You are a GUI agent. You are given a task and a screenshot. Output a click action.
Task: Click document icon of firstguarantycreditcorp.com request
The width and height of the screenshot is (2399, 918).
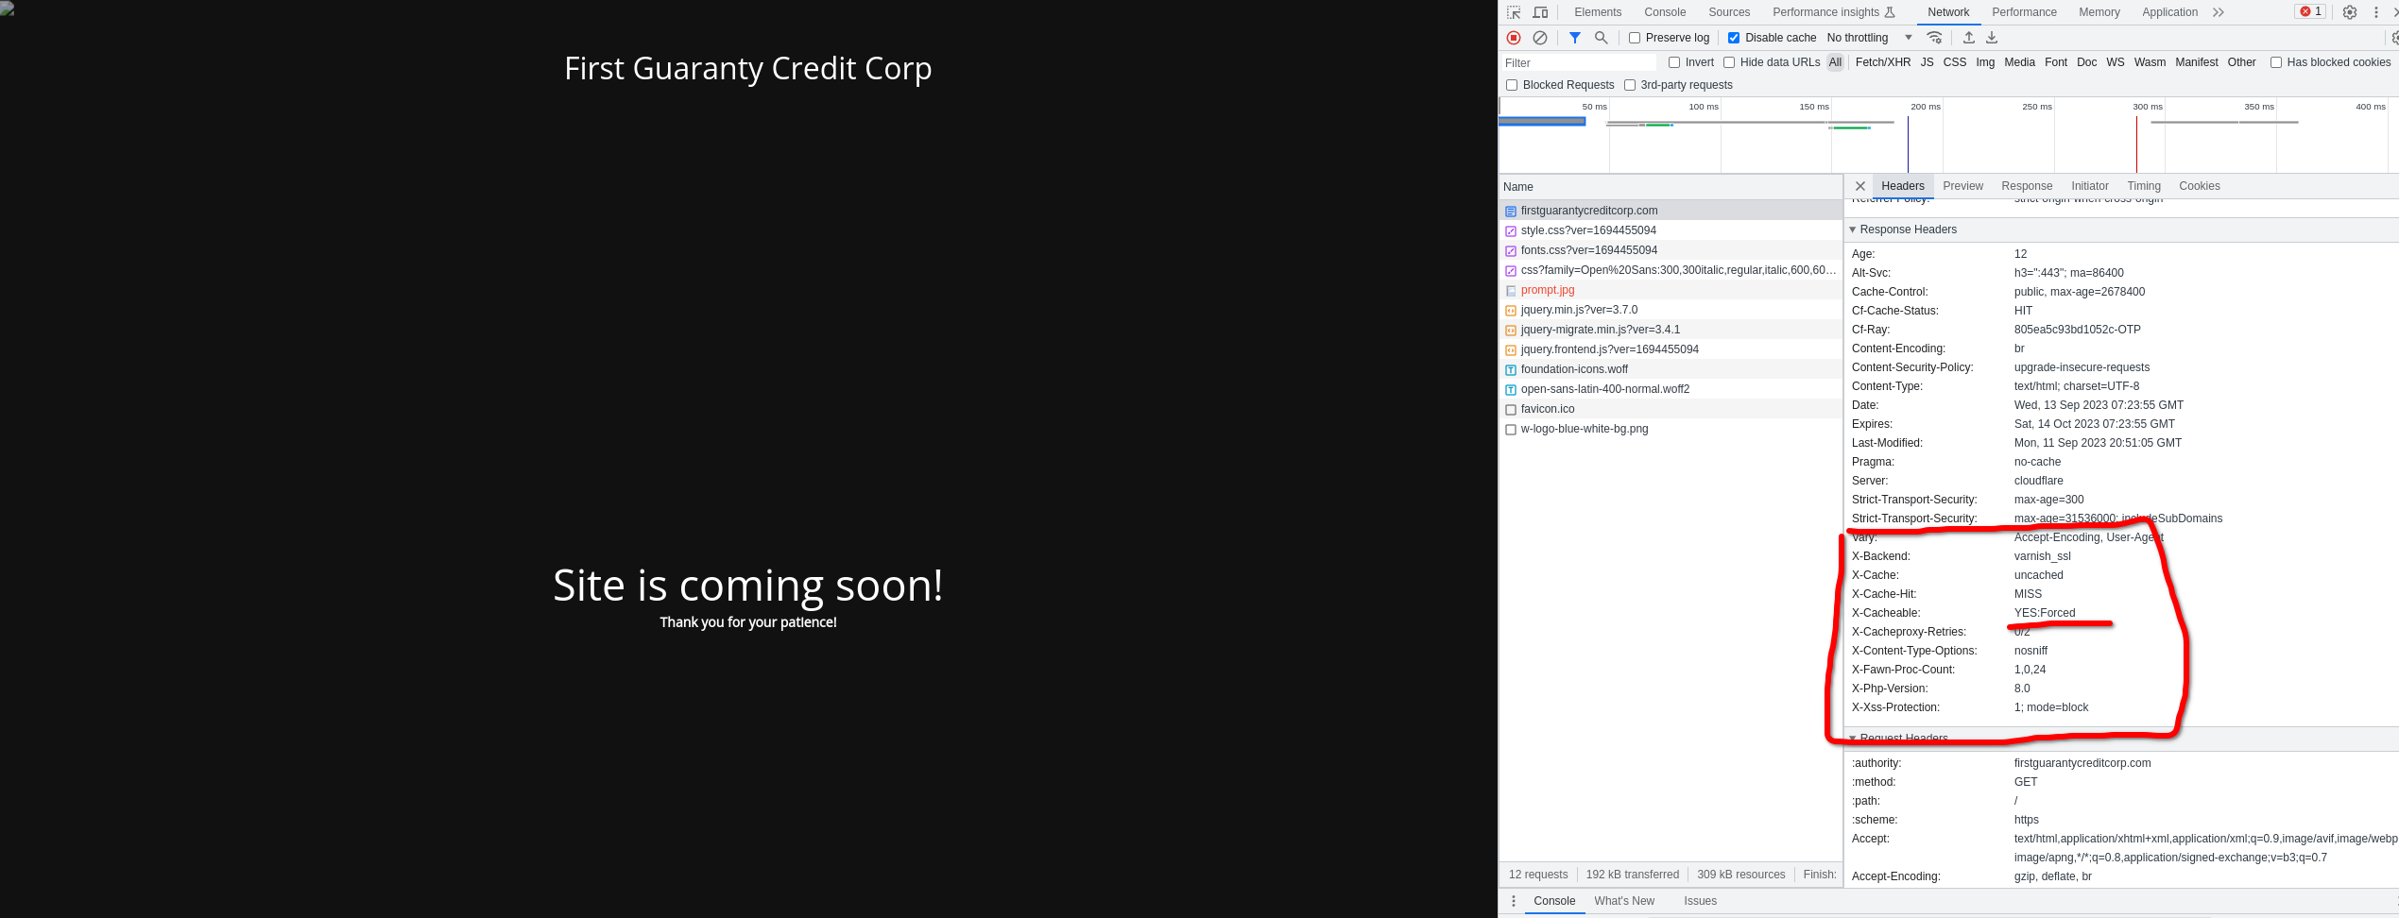1511,212
